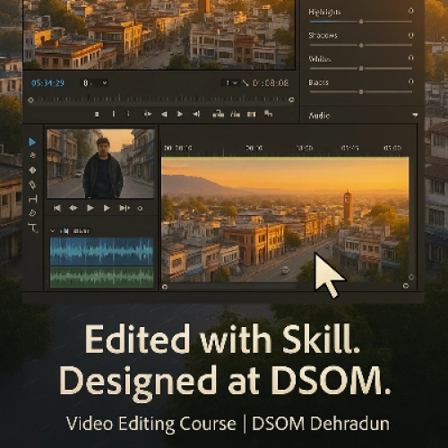The height and width of the screenshot is (448, 448).
Task: Click the Shadows label
Action: point(323,35)
